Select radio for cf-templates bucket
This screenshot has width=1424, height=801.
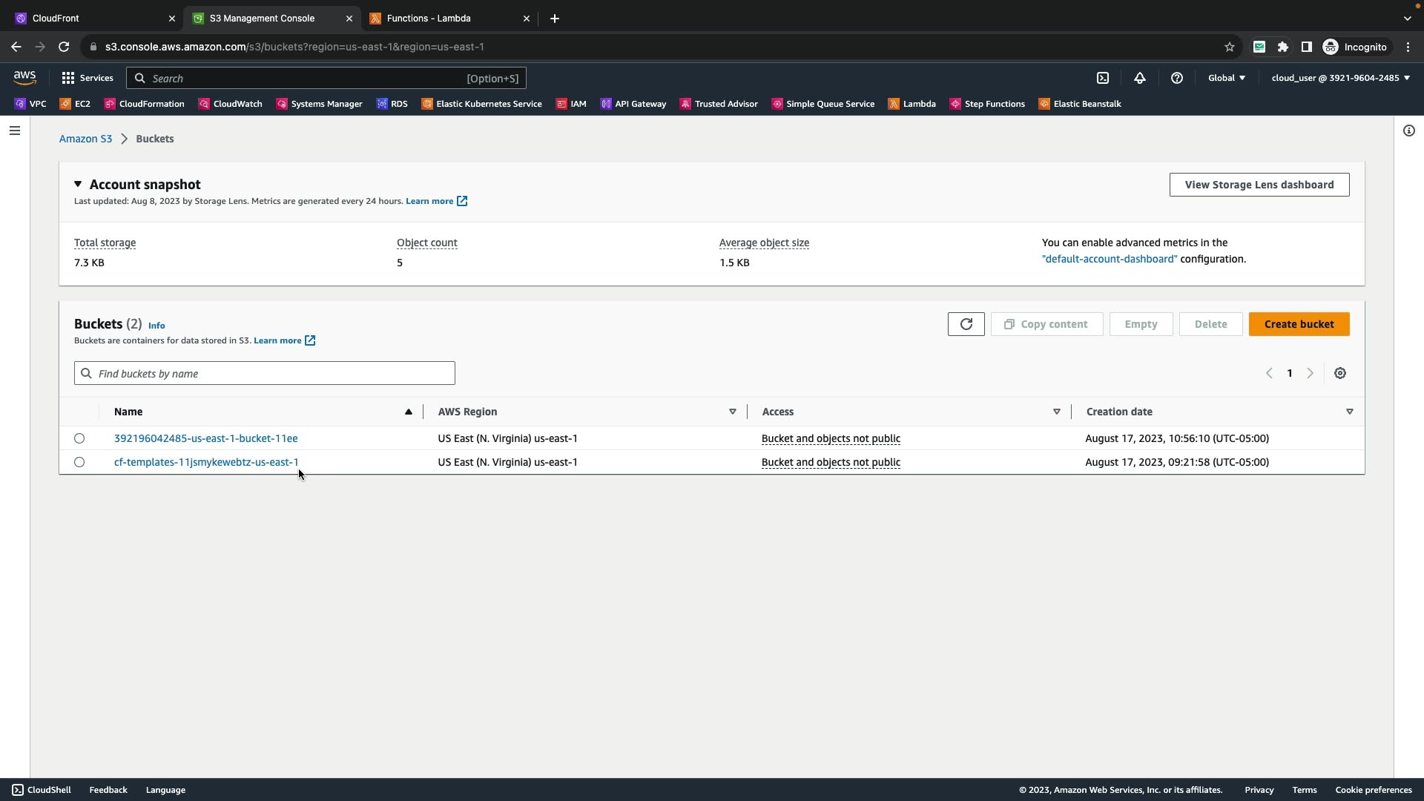[x=79, y=462]
